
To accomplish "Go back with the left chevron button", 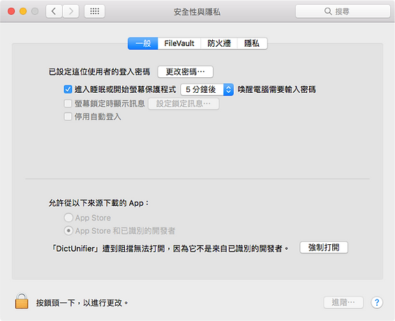I will tap(54, 11).
